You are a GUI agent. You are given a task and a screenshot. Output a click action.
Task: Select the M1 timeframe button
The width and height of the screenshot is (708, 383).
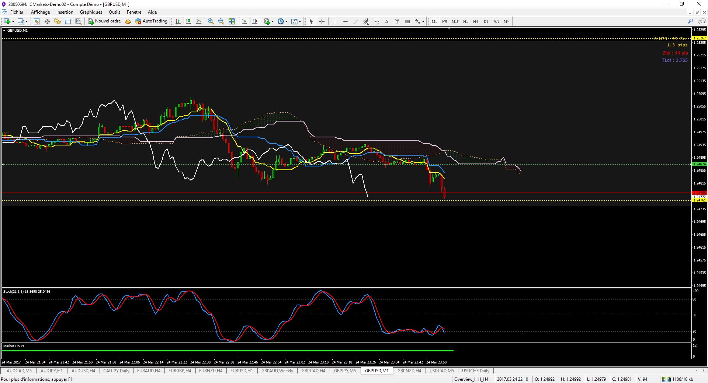(x=434, y=21)
